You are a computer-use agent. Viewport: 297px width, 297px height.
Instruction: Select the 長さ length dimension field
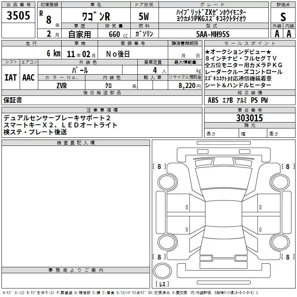222,133
